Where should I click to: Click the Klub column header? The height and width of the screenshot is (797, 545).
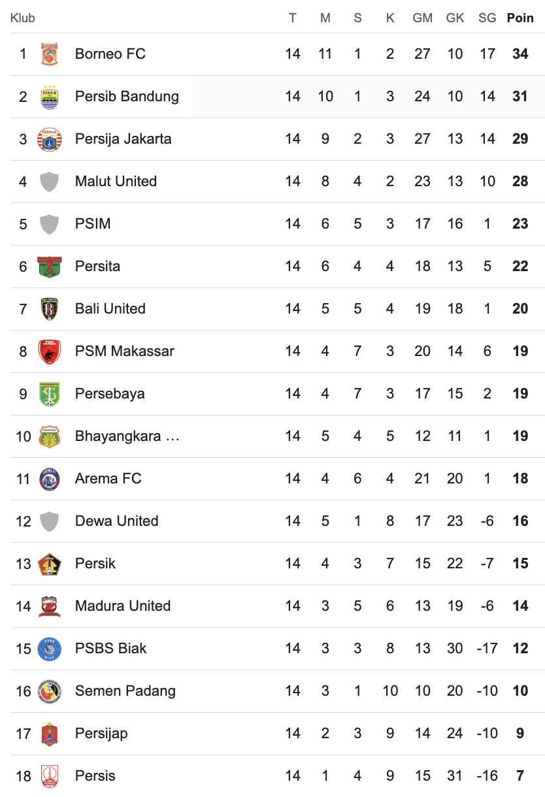tap(23, 18)
